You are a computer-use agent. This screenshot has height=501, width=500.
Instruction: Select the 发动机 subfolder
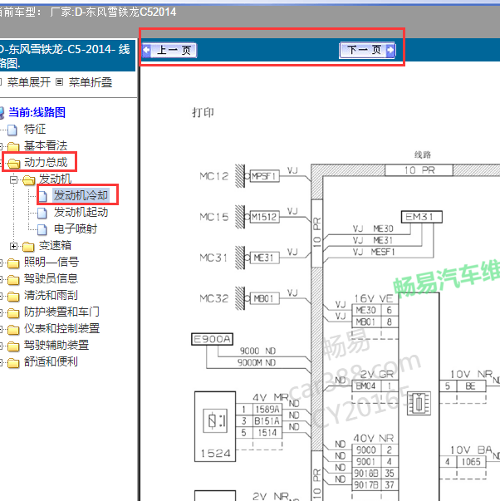(55, 179)
